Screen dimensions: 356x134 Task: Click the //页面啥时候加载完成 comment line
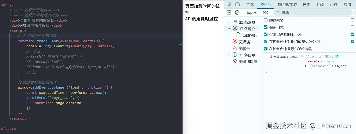pyautogui.click(x=37, y=82)
